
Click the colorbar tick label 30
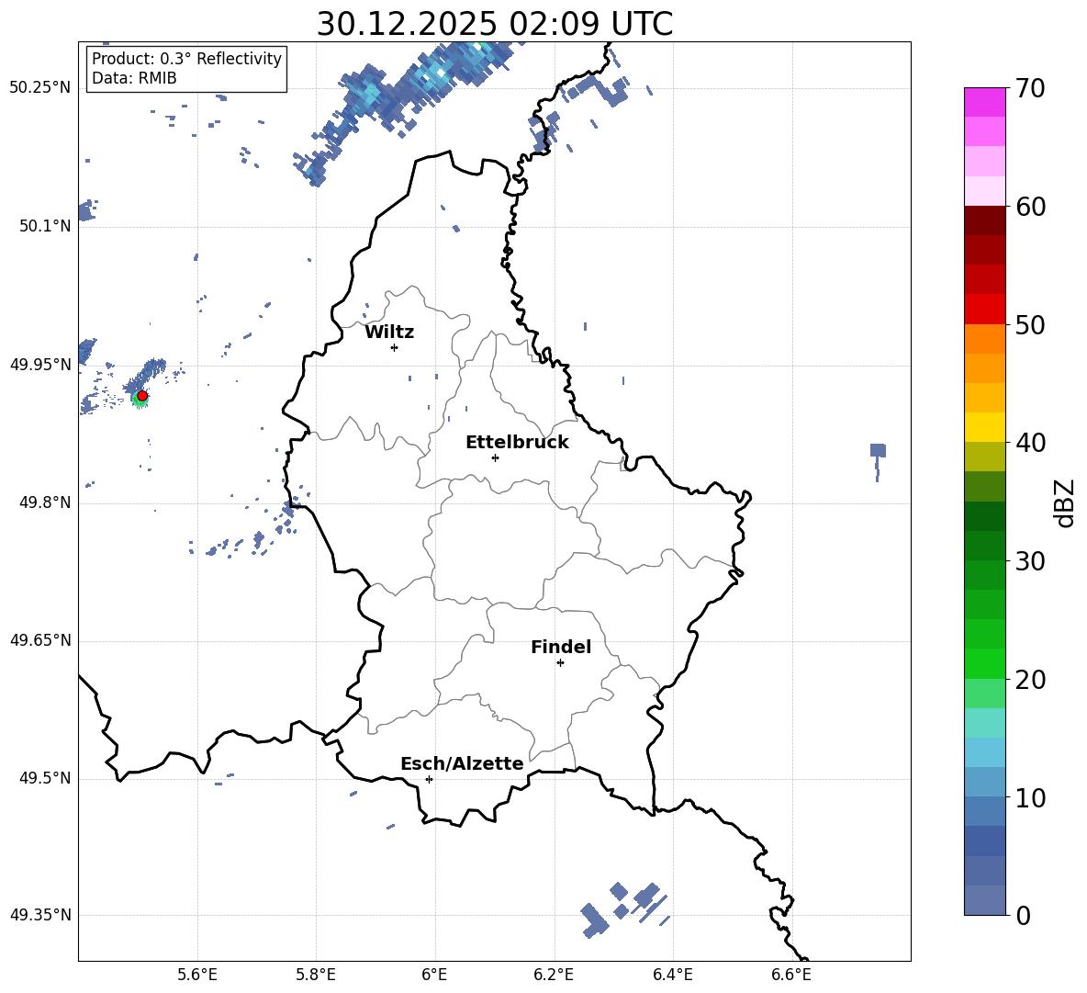tap(1030, 561)
